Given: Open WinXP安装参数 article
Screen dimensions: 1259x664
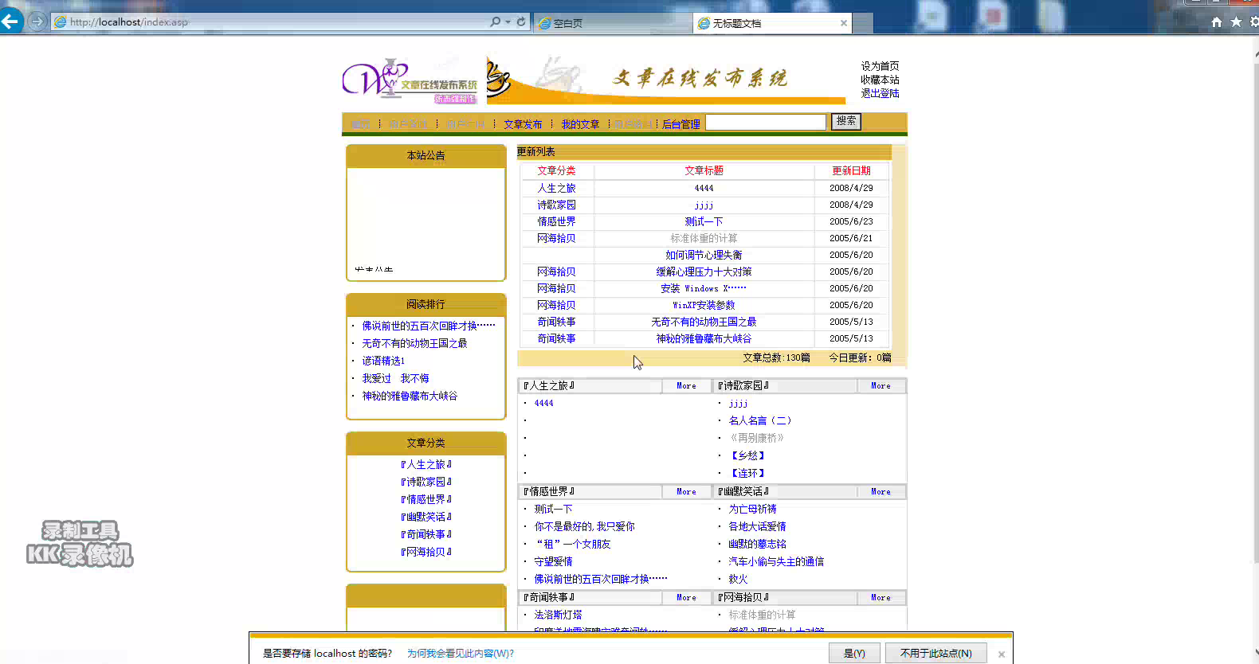Looking at the screenshot, I should 704,306.
